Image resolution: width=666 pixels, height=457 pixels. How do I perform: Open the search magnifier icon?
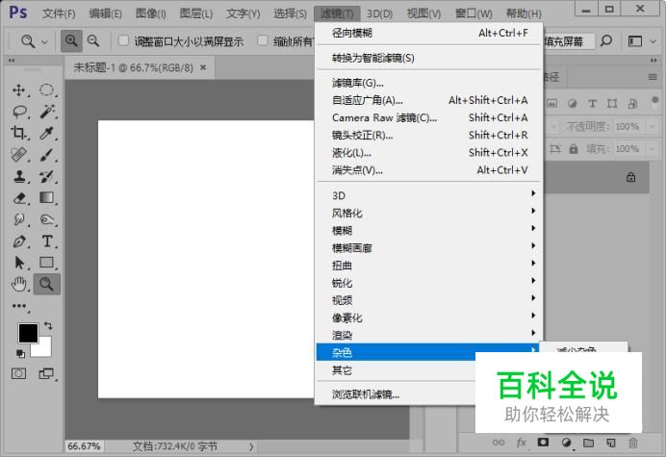coord(606,41)
